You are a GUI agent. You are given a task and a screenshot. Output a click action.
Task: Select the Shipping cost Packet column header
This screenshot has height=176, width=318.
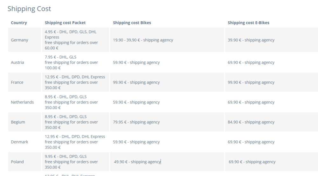(x=65, y=23)
